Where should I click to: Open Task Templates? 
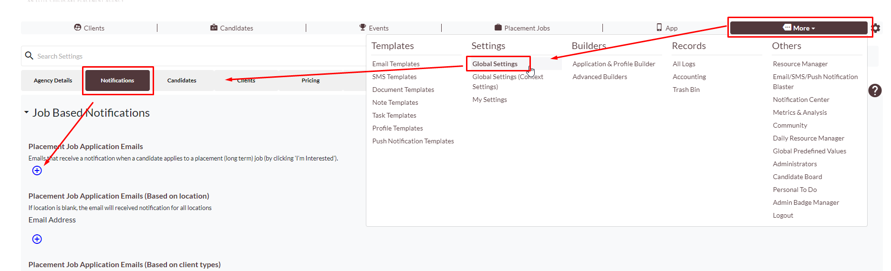tap(394, 115)
